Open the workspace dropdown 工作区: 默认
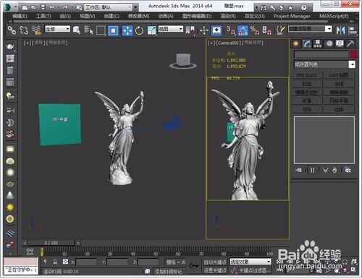The height and width of the screenshot is (279, 362). 108,7
